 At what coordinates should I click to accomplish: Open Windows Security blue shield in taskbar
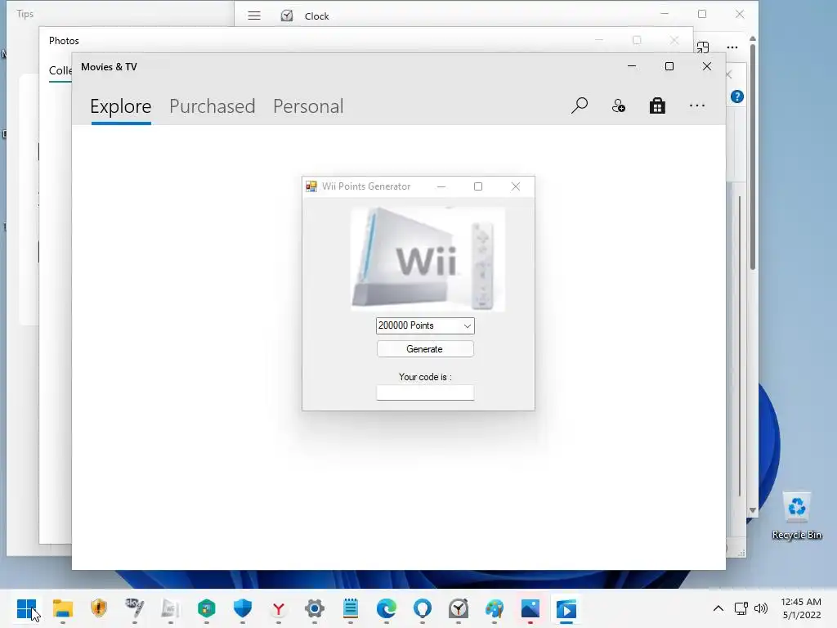(x=242, y=608)
